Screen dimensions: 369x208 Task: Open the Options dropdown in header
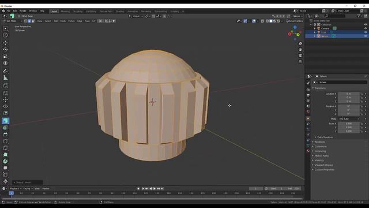pos(297,16)
